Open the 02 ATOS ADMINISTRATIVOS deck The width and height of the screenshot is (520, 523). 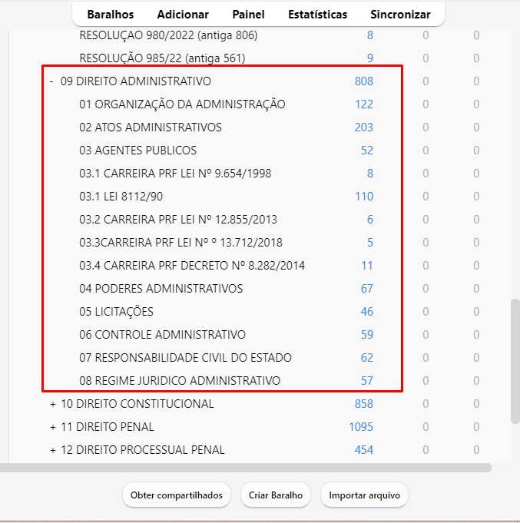pyautogui.click(x=151, y=127)
